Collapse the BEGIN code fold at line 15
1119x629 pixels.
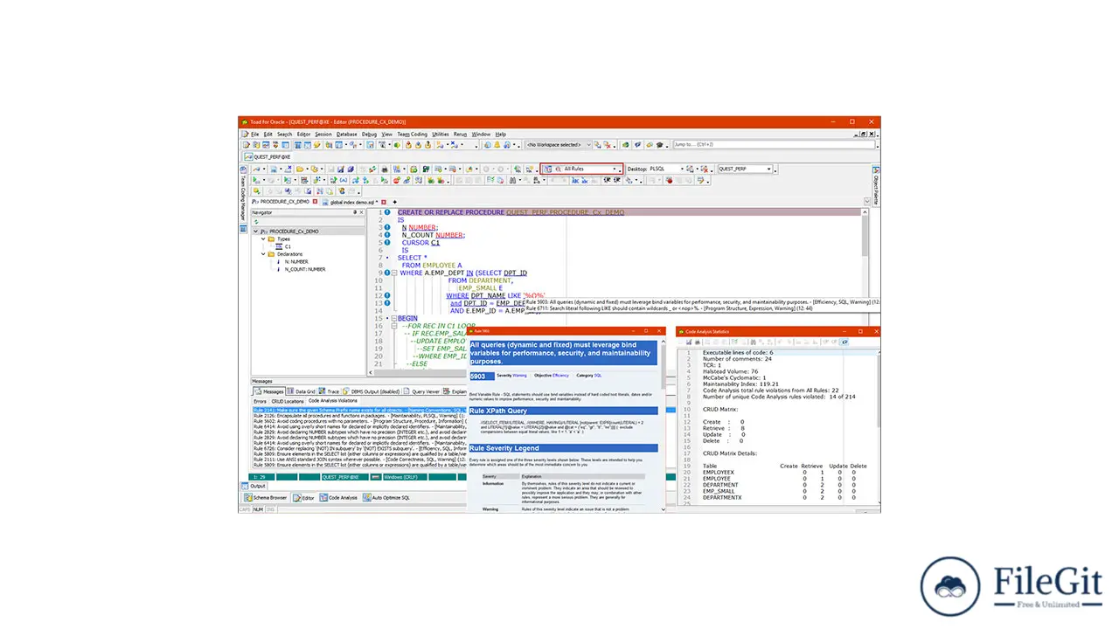394,319
